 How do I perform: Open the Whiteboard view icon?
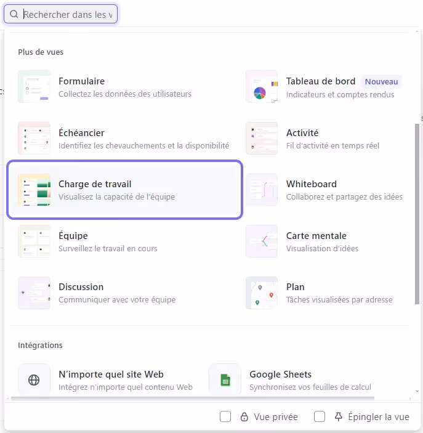tap(262, 190)
